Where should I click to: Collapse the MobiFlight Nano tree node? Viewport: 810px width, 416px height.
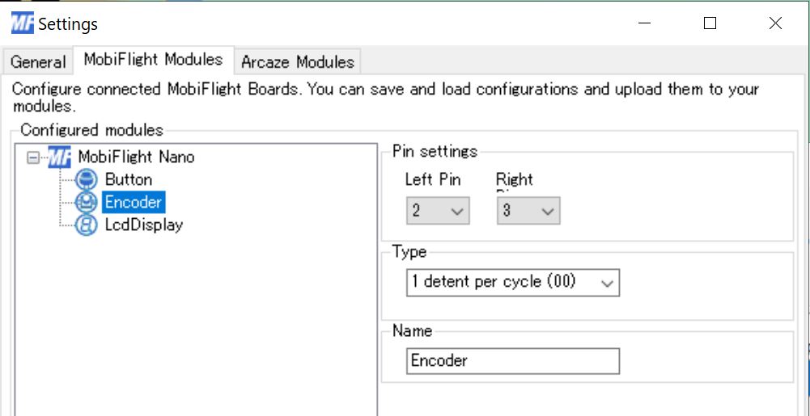pyautogui.click(x=32, y=158)
